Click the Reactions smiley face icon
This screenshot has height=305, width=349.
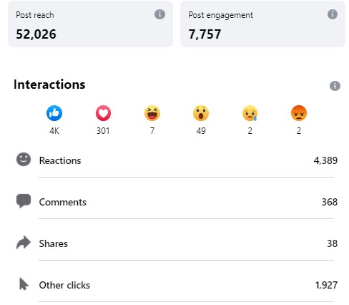[x=24, y=159]
